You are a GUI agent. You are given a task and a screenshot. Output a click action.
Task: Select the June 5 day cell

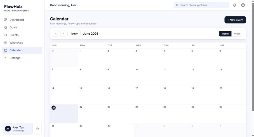[x=204, y=58]
